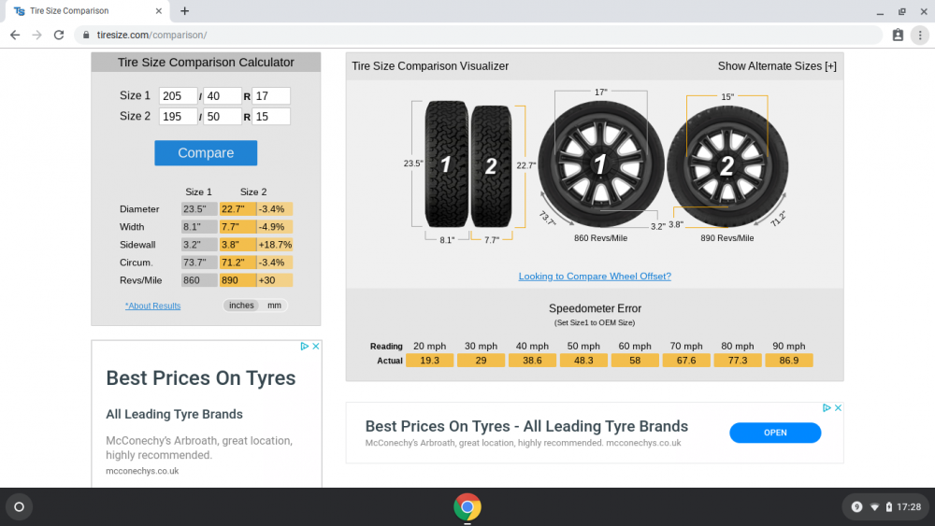Click wheel 1 side-view image

click(601, 163)
